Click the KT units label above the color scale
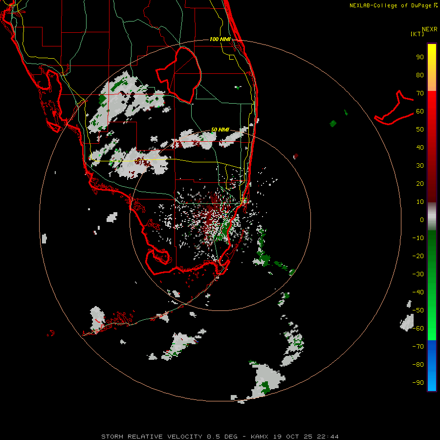This screenshot has width=440, height=440. [x=417, y=34]
